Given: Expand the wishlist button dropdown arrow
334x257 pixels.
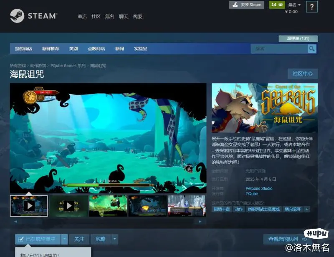Looking at the screenshot, I should [65, 239].
